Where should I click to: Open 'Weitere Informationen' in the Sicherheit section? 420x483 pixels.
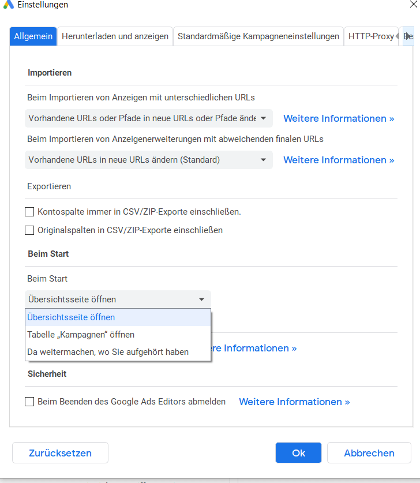click(x=294, y=402)
